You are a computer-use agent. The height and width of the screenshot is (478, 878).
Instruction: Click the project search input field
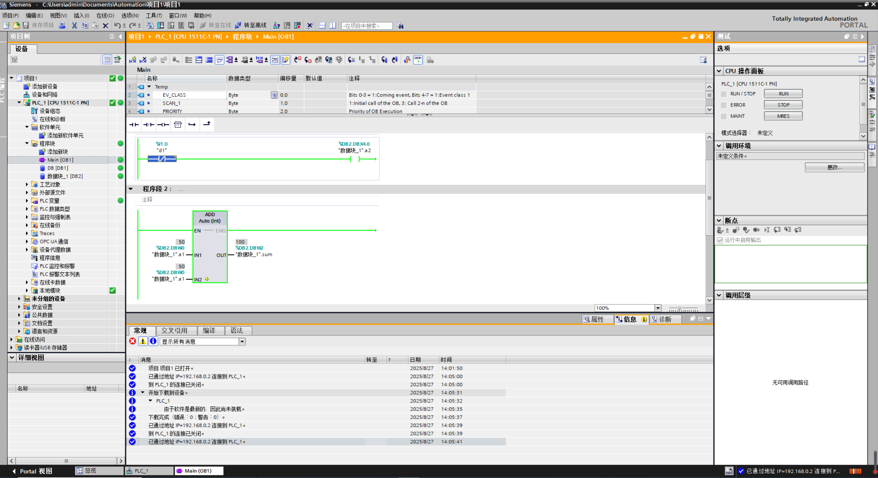(366, 26)
